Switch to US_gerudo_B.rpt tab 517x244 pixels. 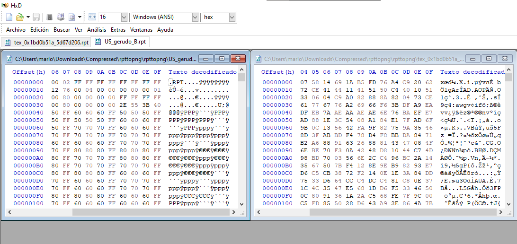click(120, 42)
